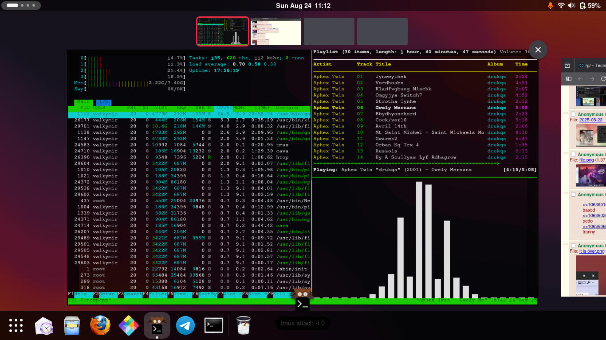Open the file cabinet Files app
Image resolution: width=606 pixels, height=340 pixels.
[72, 326]
